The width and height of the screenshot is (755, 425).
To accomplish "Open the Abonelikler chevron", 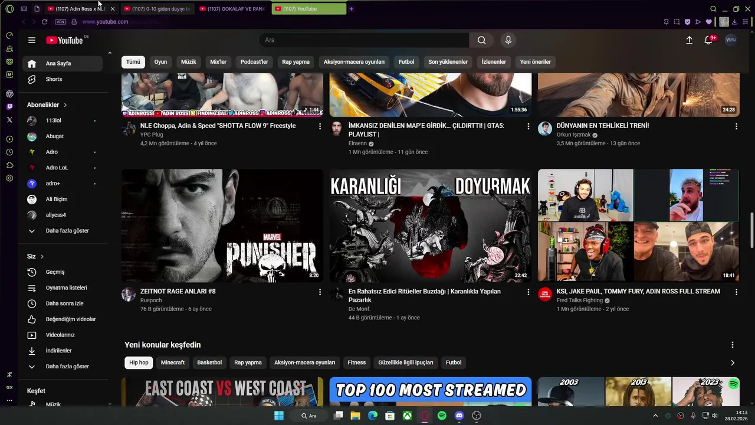I will (65, 105).
